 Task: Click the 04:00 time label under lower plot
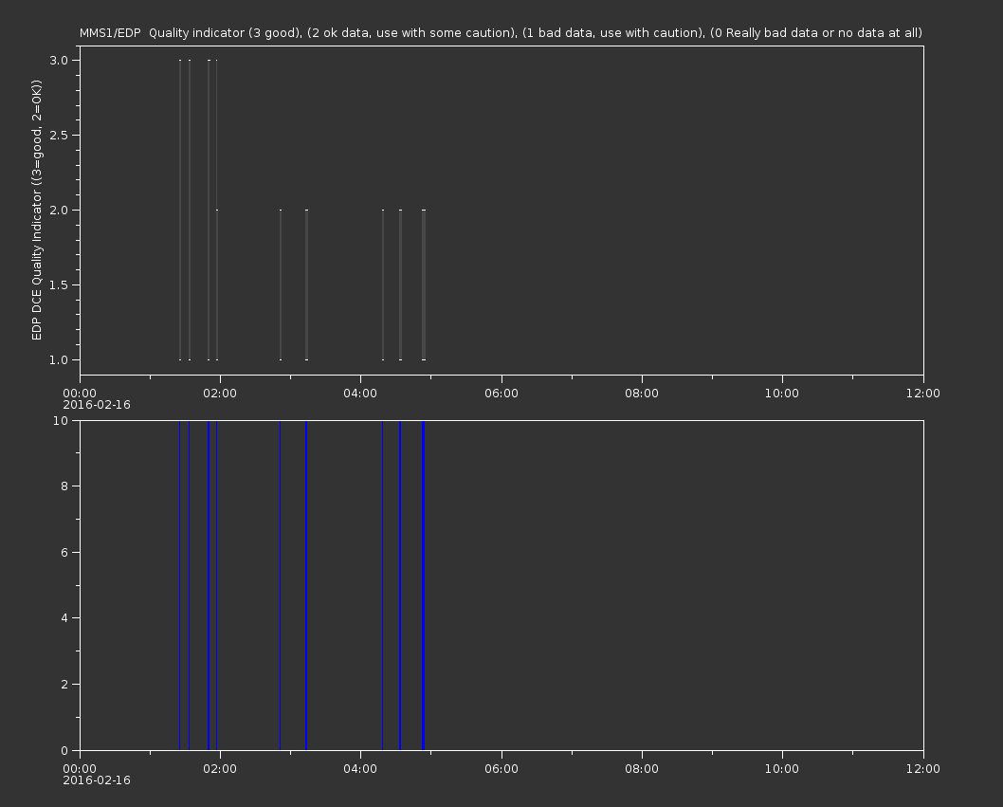[x=361, y=769]
